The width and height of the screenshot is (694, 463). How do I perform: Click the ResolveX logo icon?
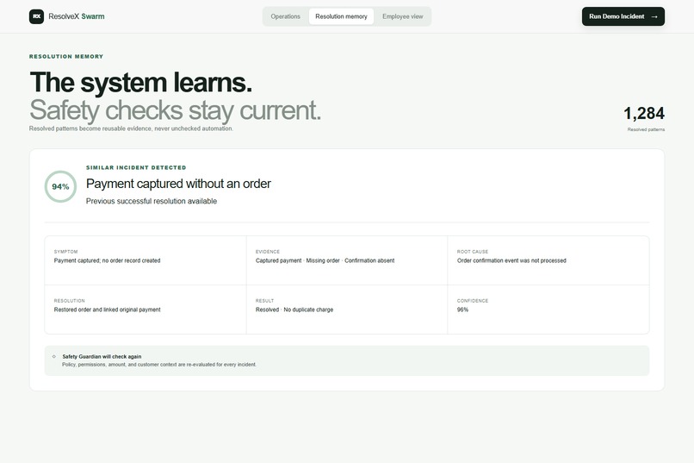click(36, 16)
